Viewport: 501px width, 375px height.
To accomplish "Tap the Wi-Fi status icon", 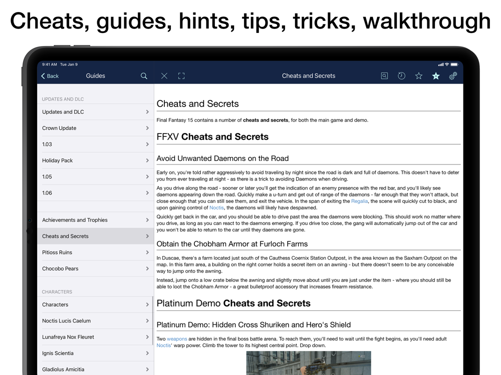I will (447, 64).
